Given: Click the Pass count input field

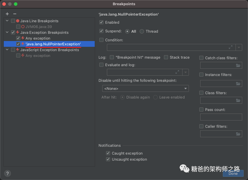Looking at the screenshot, I should tap(221, 117).
